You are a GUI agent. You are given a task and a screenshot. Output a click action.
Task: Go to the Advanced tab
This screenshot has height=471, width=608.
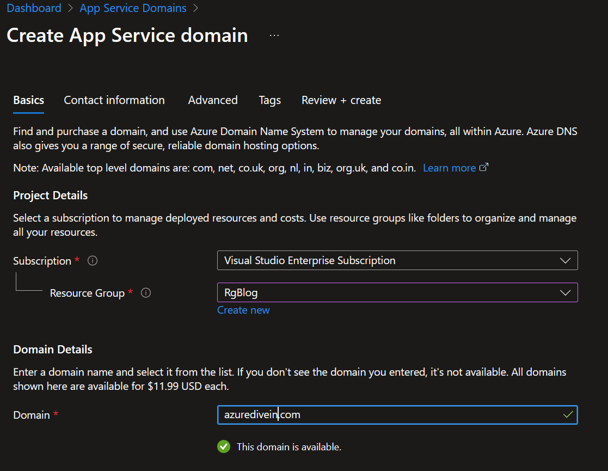pyautogui.click(x=213, y=100)
